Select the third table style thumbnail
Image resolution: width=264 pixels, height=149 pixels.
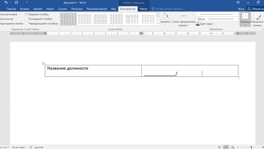tap(100, 19)
